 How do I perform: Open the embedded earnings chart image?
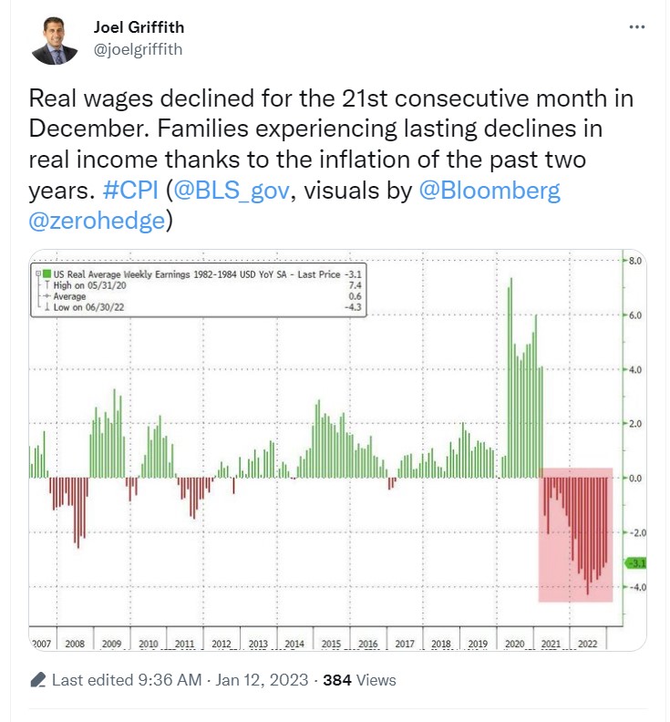click(337, 449)
